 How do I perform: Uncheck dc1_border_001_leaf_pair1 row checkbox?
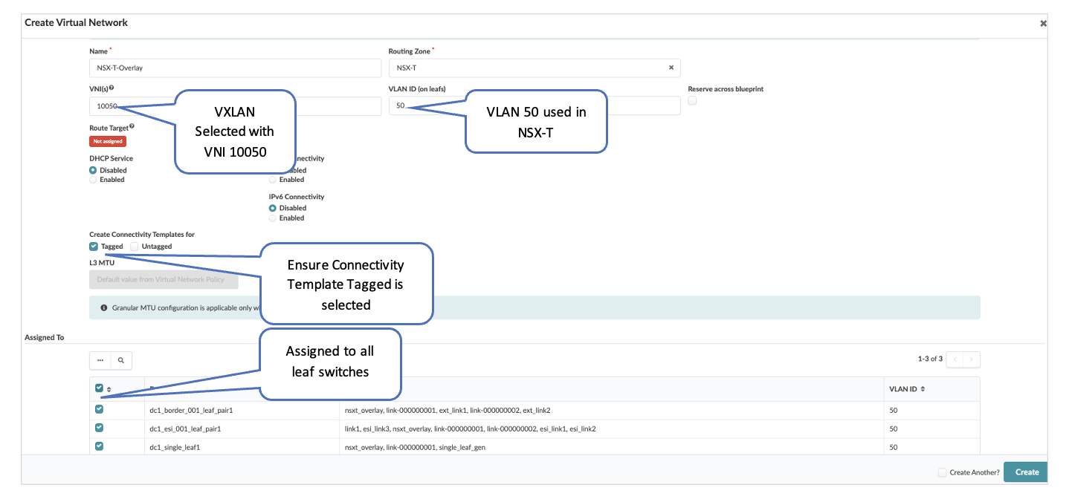pyautogui.click(x=100, y=409)
